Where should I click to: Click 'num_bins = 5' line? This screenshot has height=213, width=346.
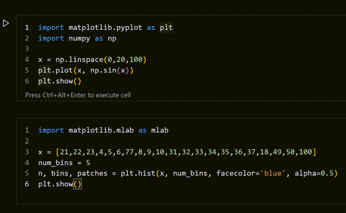[x=64, y=162]
